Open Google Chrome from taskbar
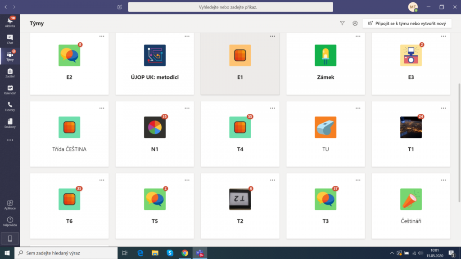 (x=185, y=253)
